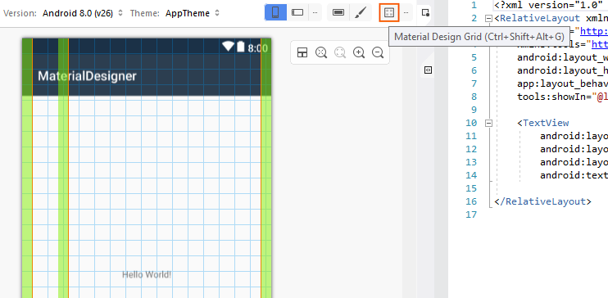Click the android:layout_h attribute on line 6
608x298 pixels.
tap(562, 70)
